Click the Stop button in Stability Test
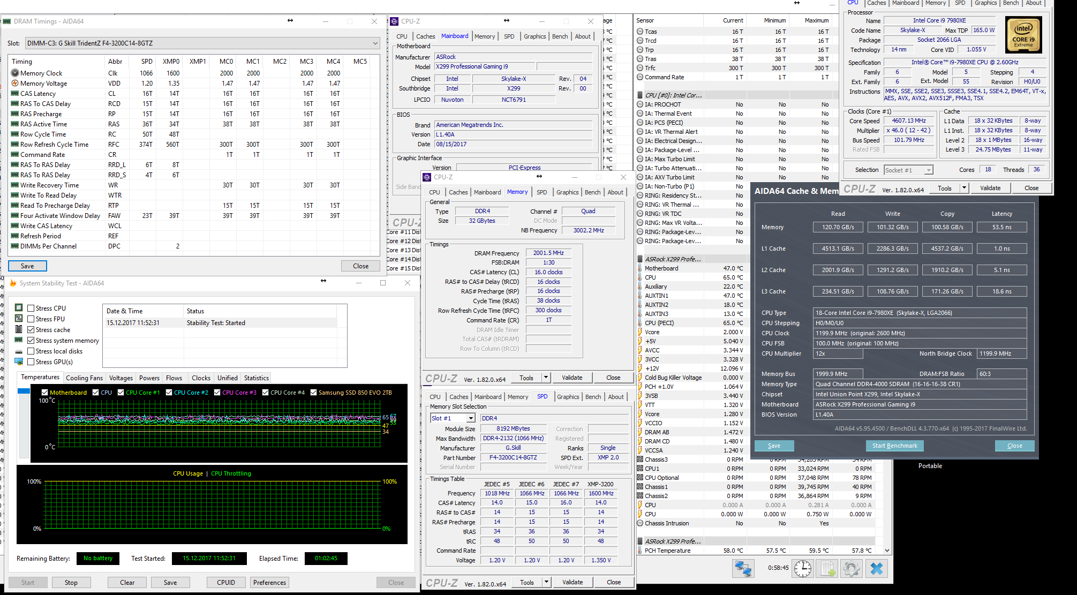Viewport: 1077px width, 595px height. 71,583
